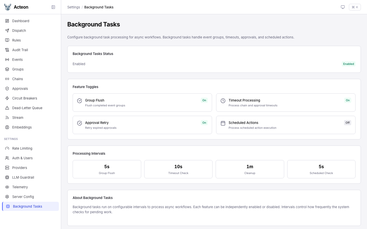Open Audit Trail from the sidebar

(20, 50)
